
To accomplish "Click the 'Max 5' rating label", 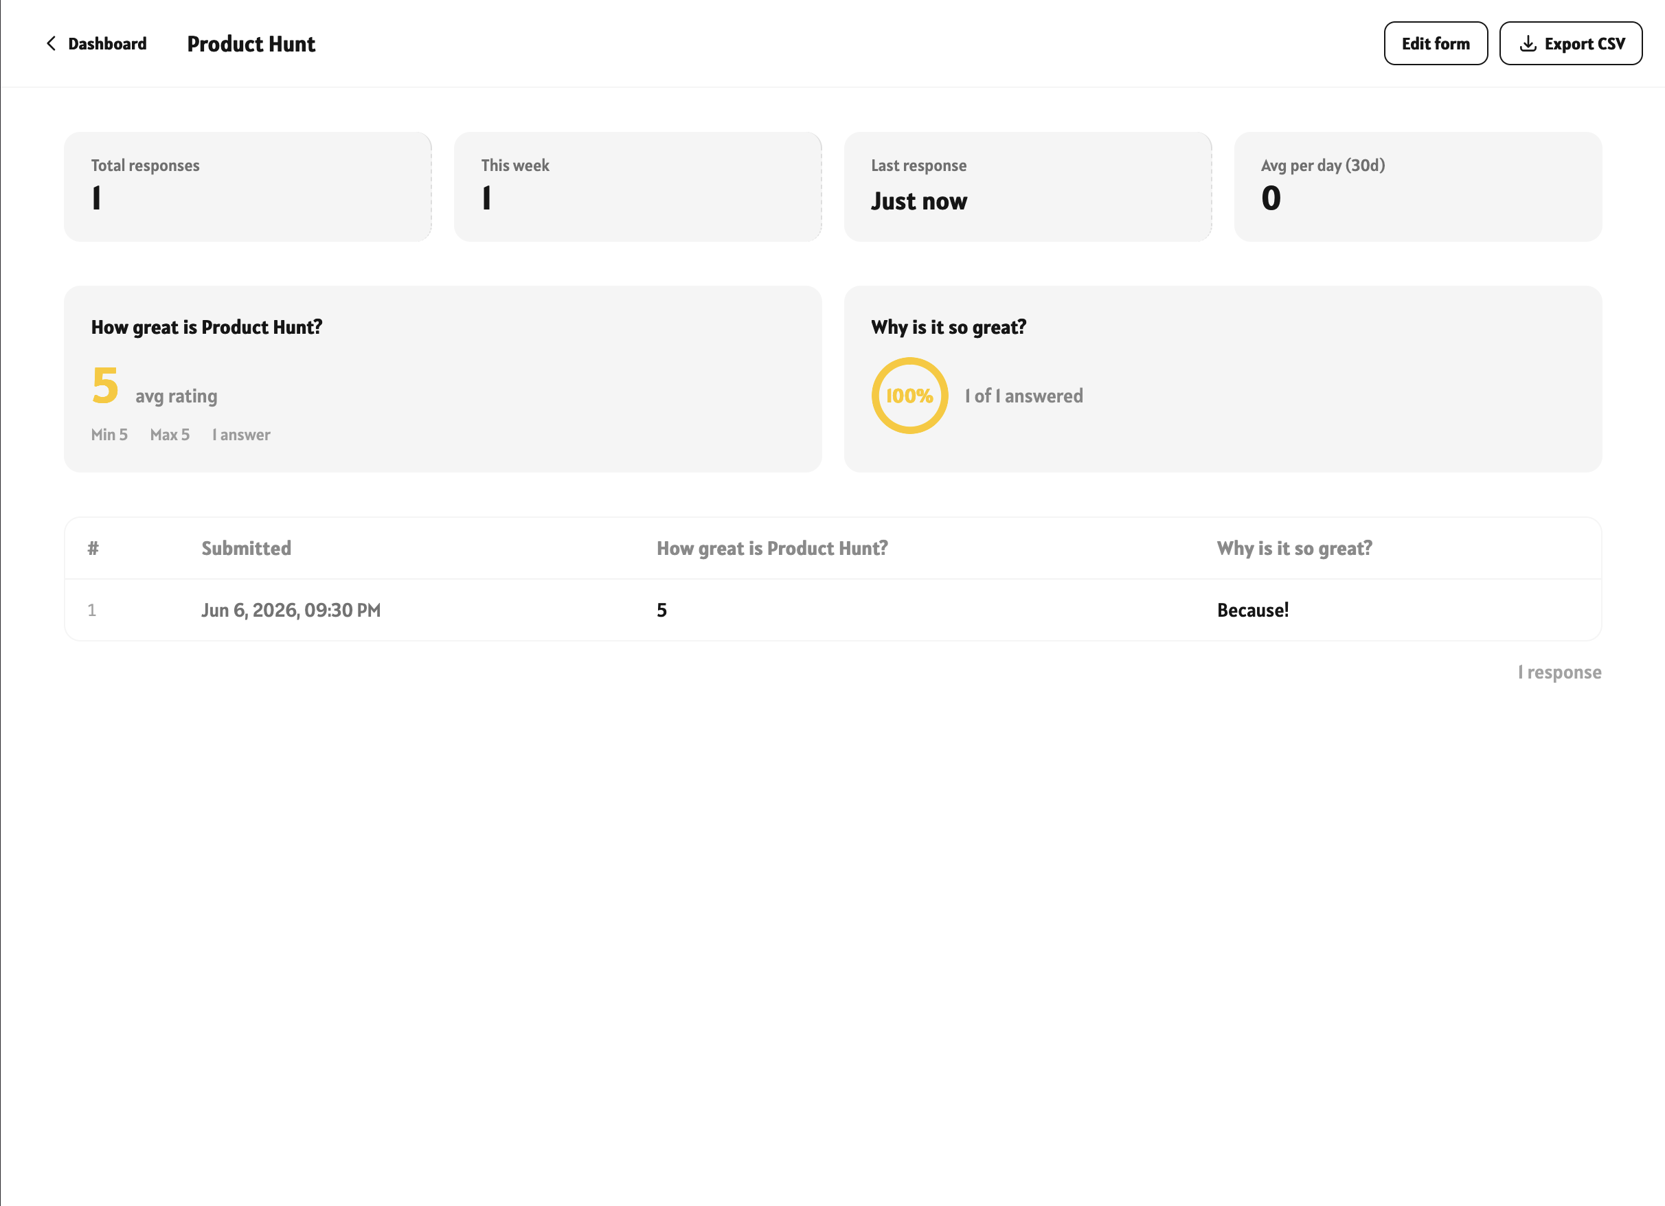I will click(170, 435).
